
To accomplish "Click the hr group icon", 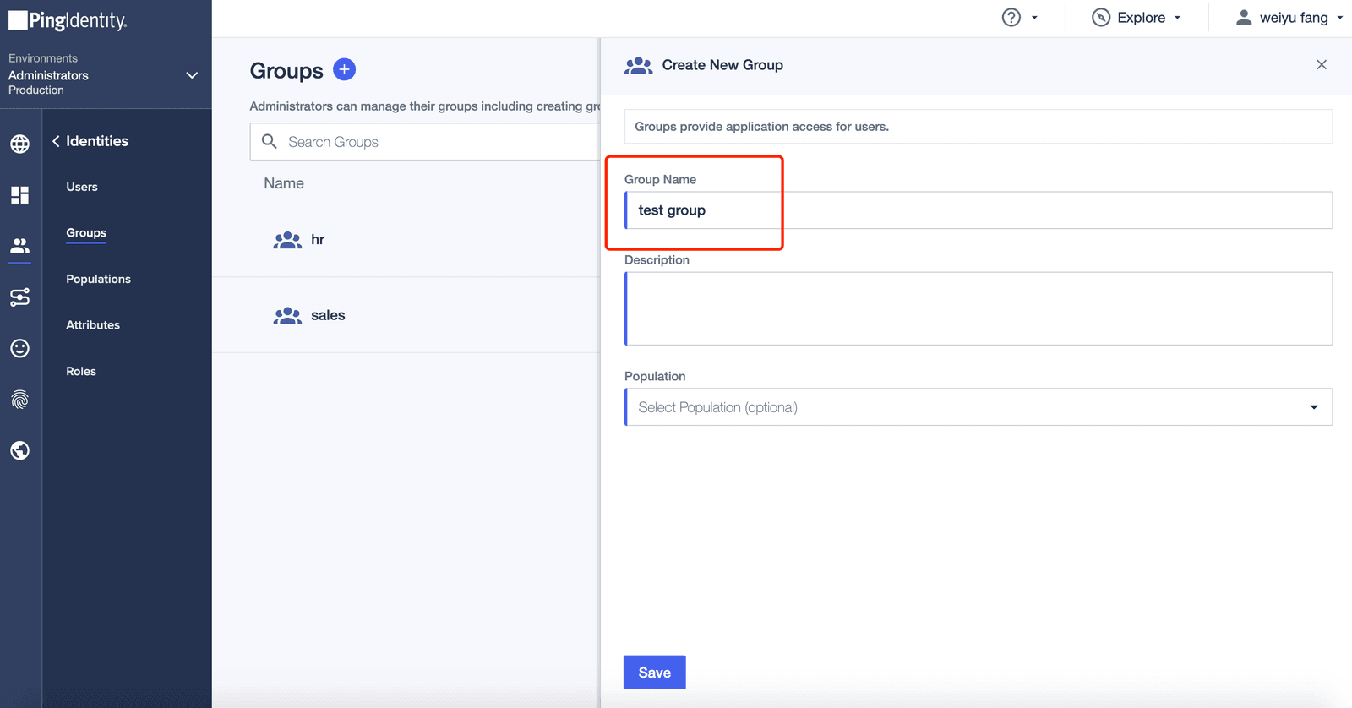I will [x=287, y=240].
